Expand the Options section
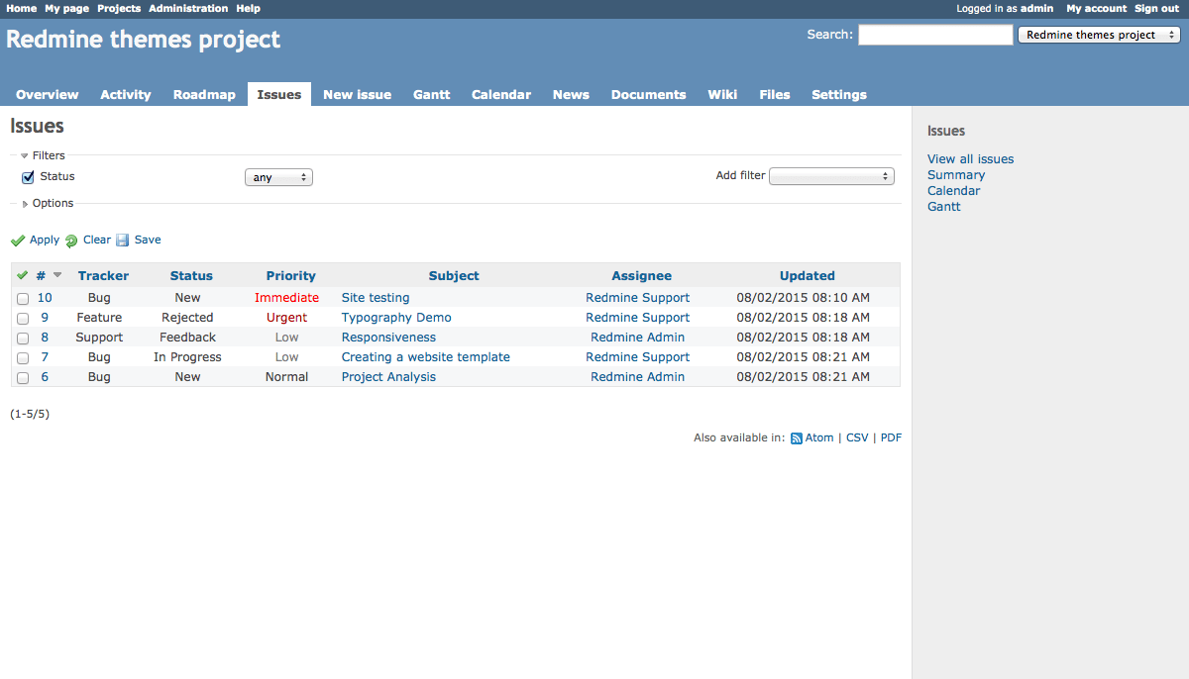The height and width of the screenshot is (679, 1189). coord(25,204)
